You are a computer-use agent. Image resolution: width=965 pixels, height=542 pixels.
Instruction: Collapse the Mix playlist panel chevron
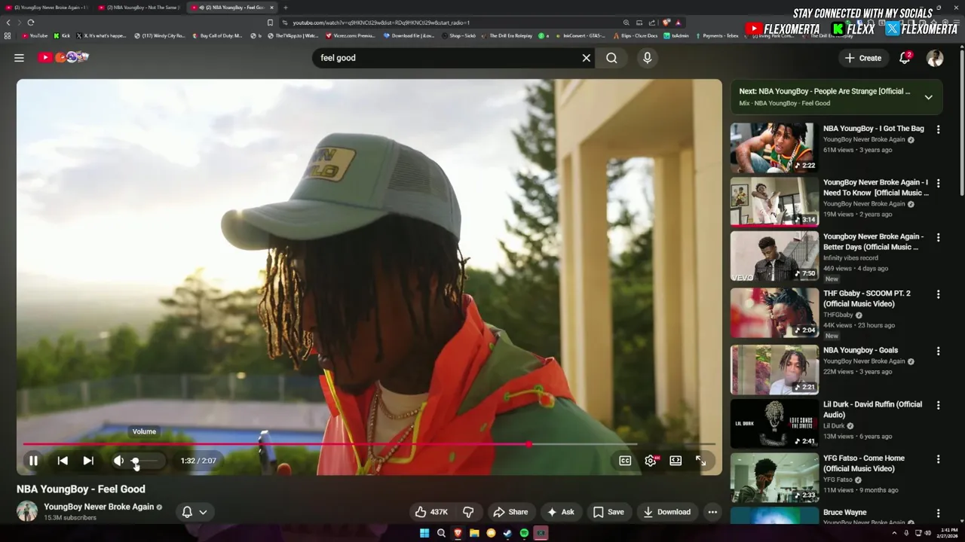(x=928, y=97)
